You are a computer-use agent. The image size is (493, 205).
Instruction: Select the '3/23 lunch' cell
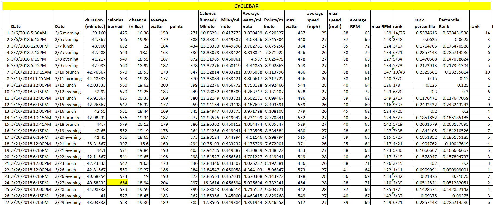(69, 163)
